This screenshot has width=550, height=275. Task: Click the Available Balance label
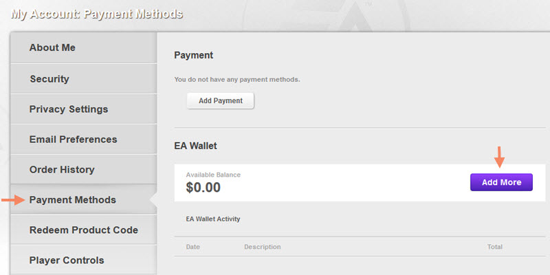[x=213, y=175]
